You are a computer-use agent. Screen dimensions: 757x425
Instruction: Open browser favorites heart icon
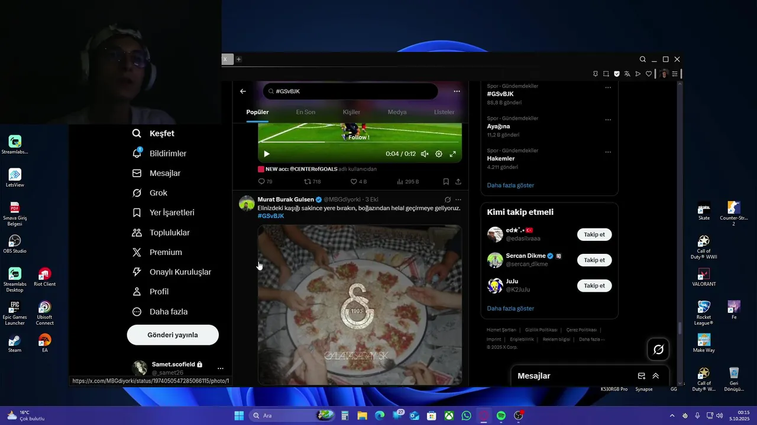649,74
